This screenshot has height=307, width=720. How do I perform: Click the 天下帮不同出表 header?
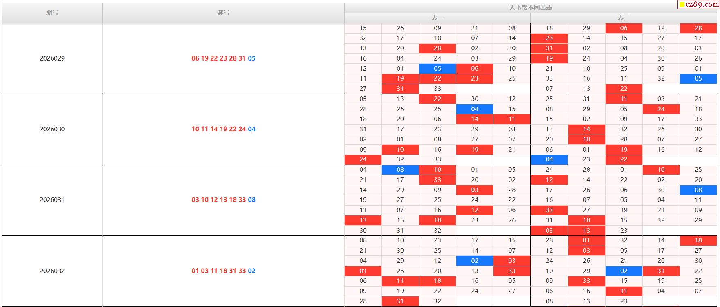click(x=530, y=8)
